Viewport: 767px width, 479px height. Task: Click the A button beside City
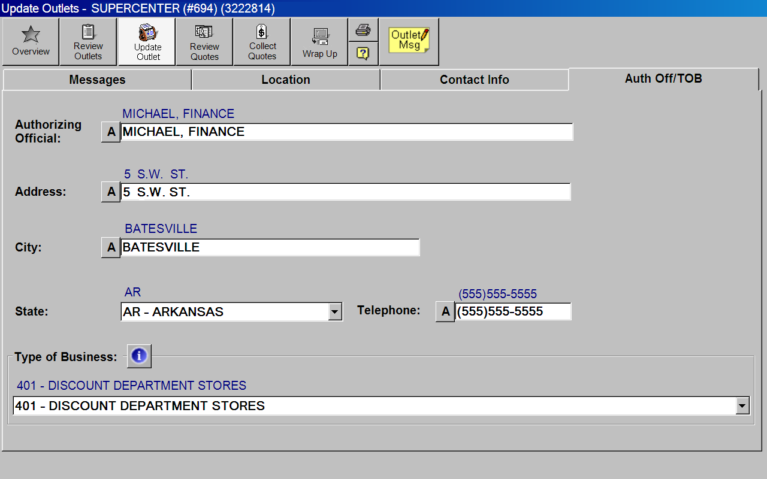(111, 247)
